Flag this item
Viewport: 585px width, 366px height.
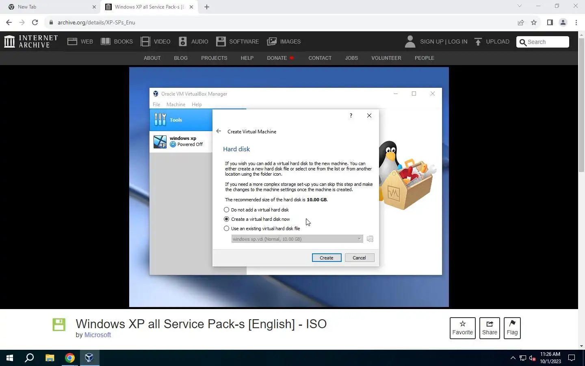(x=512, y=328)
